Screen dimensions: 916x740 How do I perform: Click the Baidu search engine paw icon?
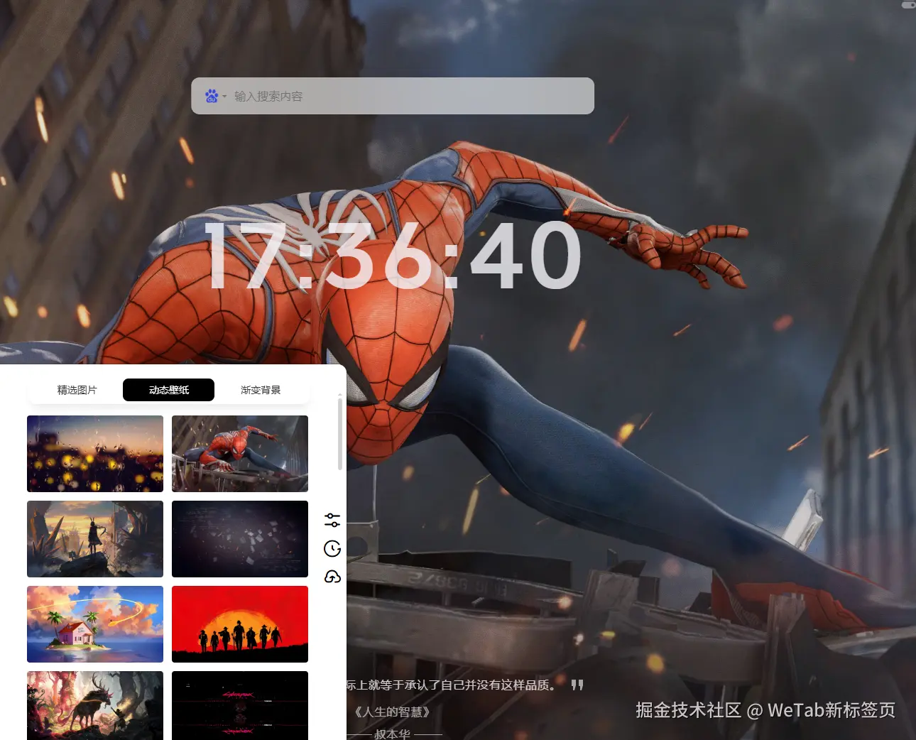[x=212, y=96]
